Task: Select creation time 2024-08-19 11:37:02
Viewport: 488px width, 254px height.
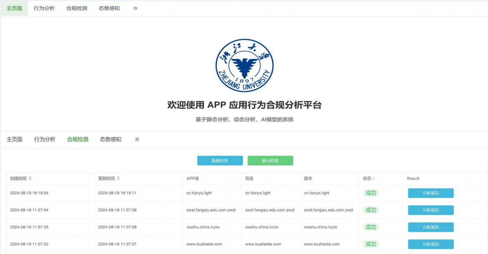Action: click(x=29, y=244)
